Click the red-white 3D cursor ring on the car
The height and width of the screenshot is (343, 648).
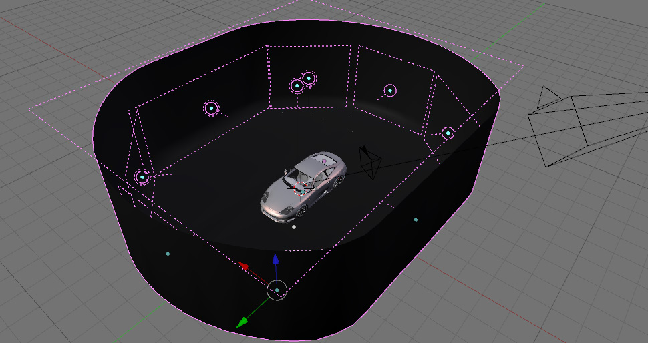pos(302,188)
